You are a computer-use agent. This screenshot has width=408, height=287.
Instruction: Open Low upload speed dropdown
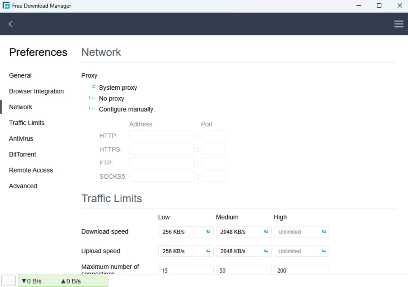tap(186, 251)
